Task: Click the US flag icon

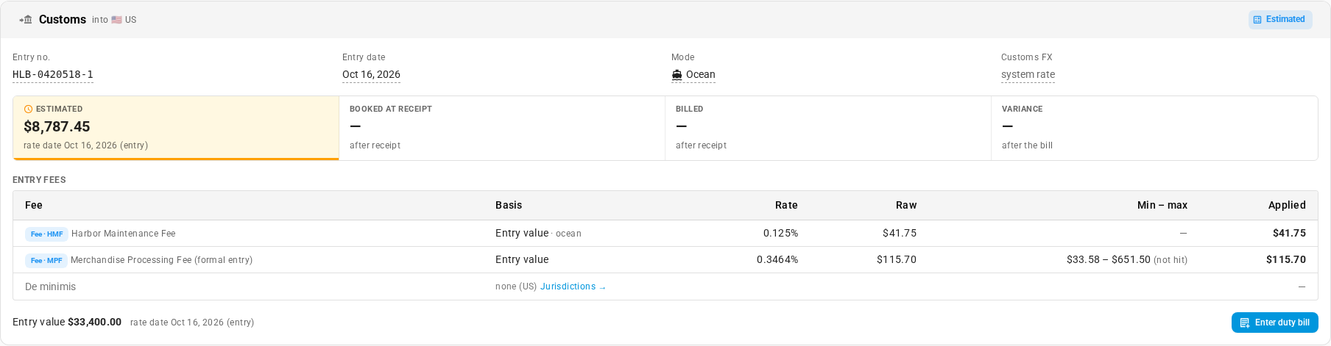Action: [116, 20]
